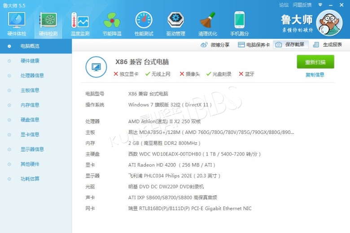The width and height of the screenshot is (350, 233).
Task: Open 硬件体检 hardware checkup
Action: [x=17, y=24]
